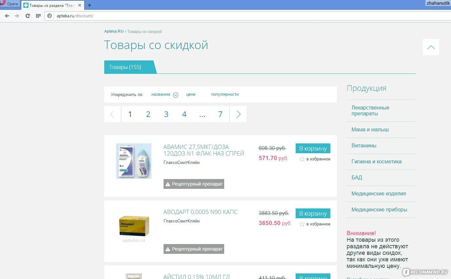Screen dimensions: 451x279
Task: Go forward using the browser forward arrow
Action: (17, 16)
